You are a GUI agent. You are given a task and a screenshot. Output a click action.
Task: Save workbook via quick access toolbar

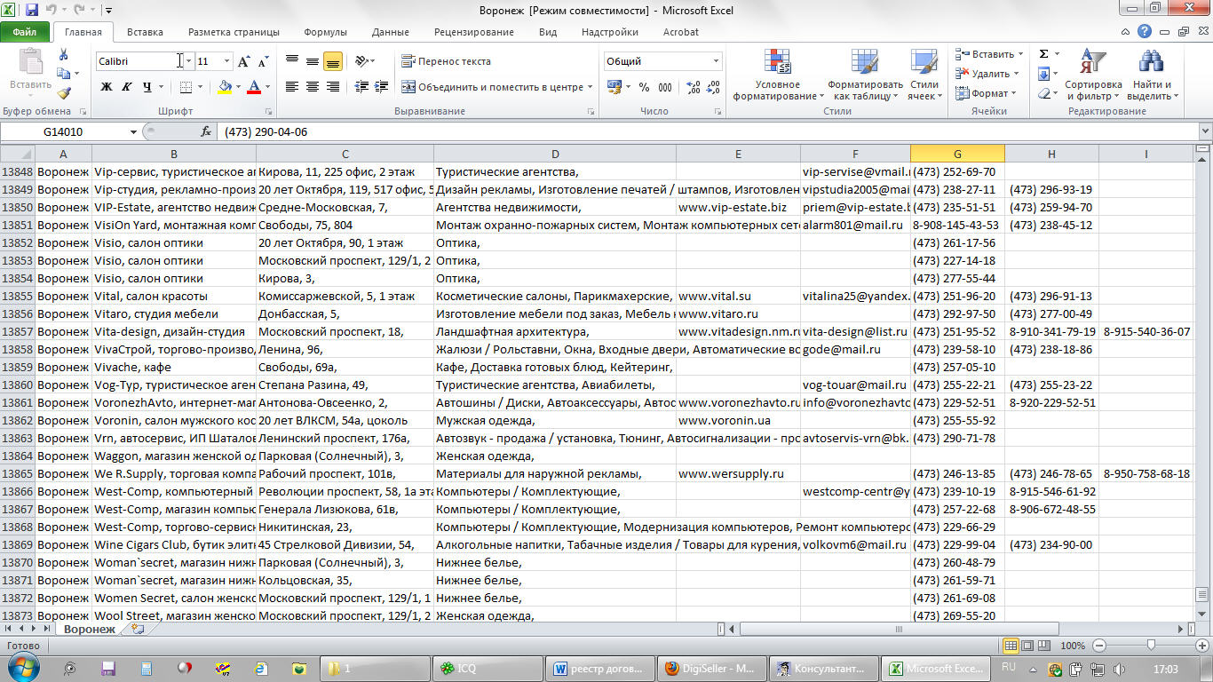[32, 11]
